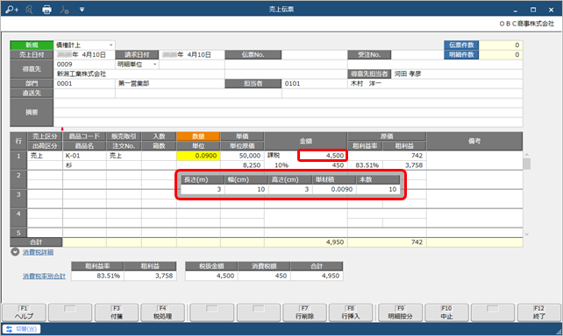Viewport: 563px width, 336px height.
Task: Click the 摘要 text area
Action: [288, 112]
